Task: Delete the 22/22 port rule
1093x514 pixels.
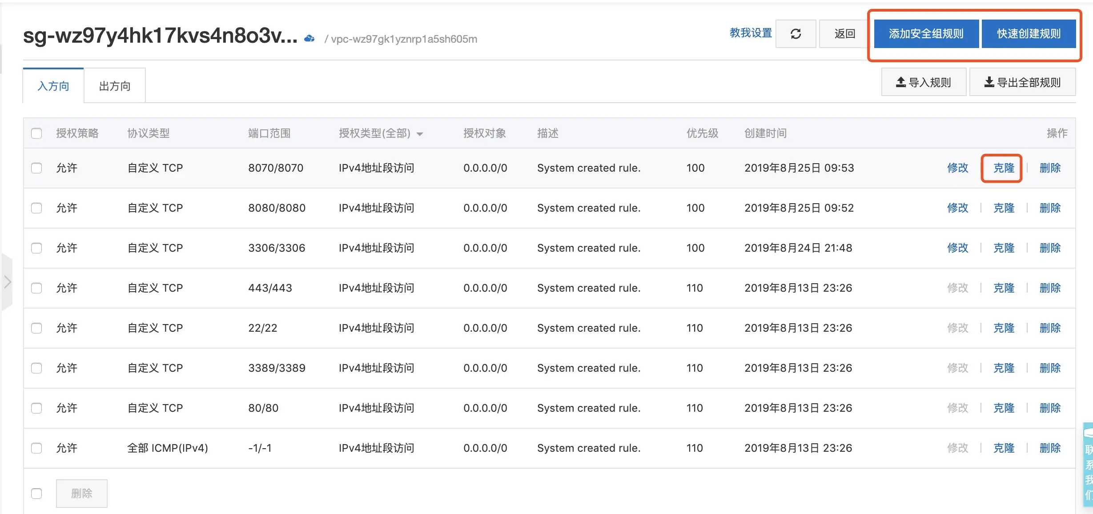Action: tap(1050, 328)
